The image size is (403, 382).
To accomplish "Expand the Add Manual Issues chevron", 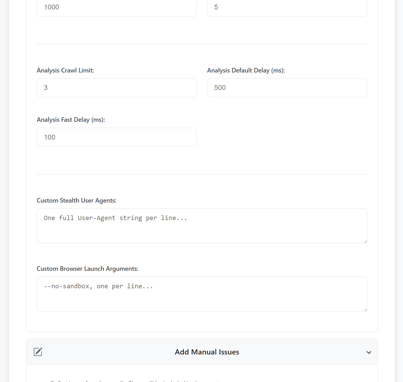I will (369, 352).
